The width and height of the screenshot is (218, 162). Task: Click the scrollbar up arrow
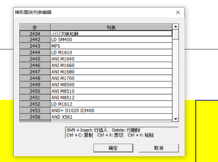(175, 27)
